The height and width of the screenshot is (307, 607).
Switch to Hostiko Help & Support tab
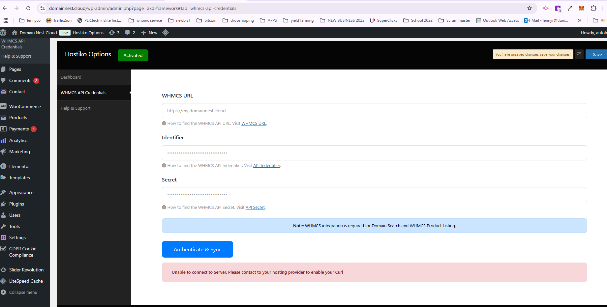(x=94, y=108)
